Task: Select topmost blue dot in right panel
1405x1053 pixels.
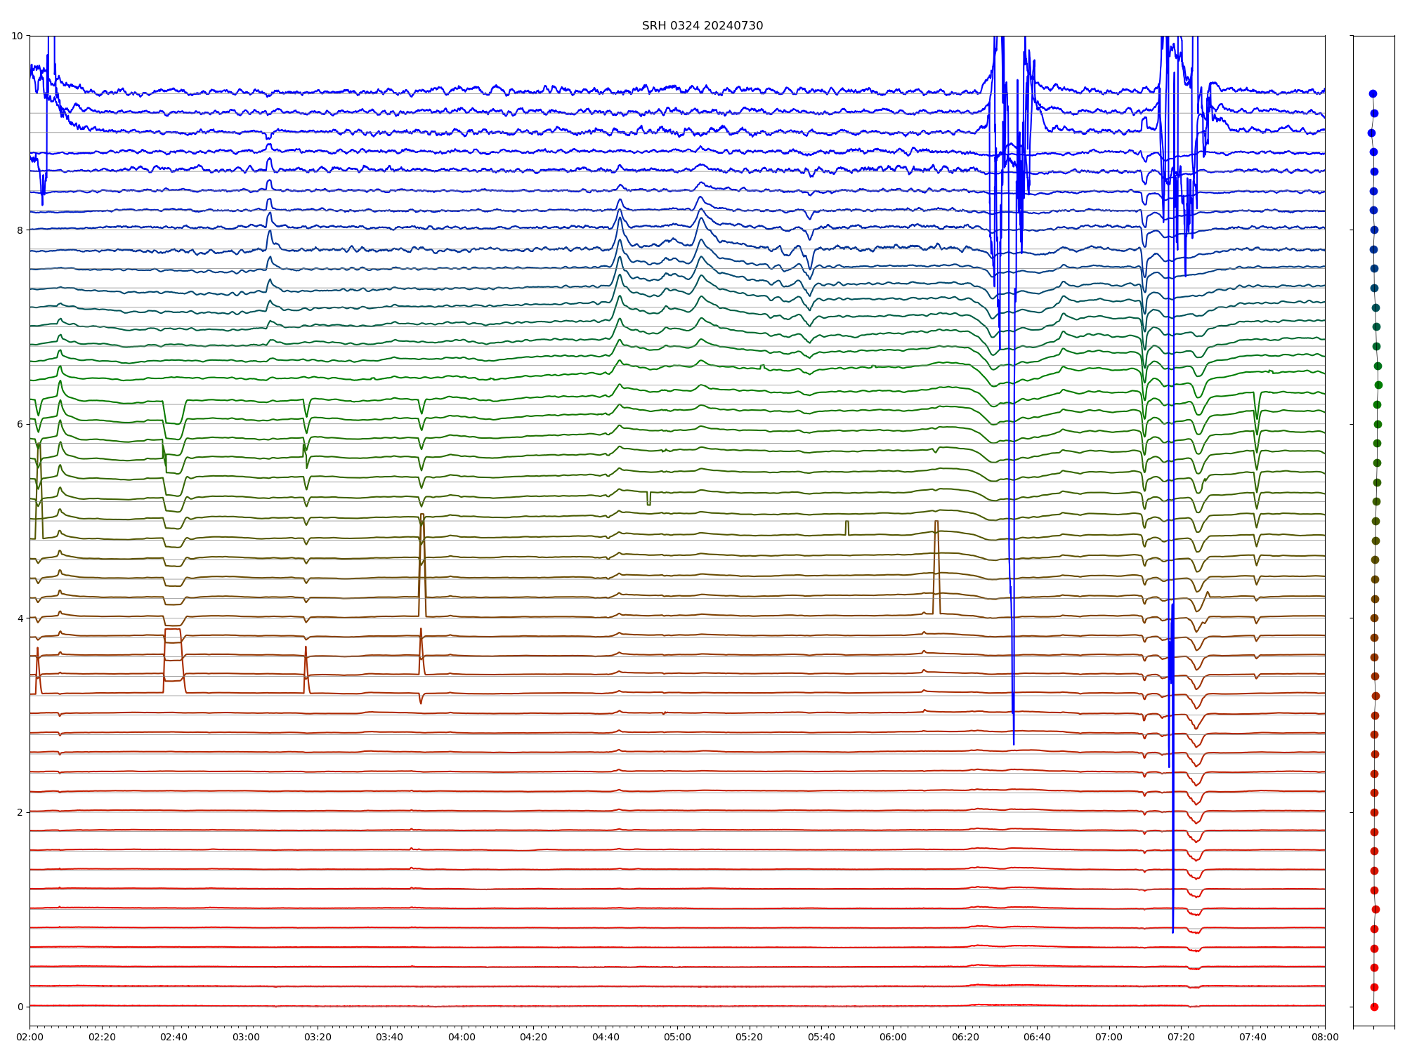Action: click(1373, 93)
